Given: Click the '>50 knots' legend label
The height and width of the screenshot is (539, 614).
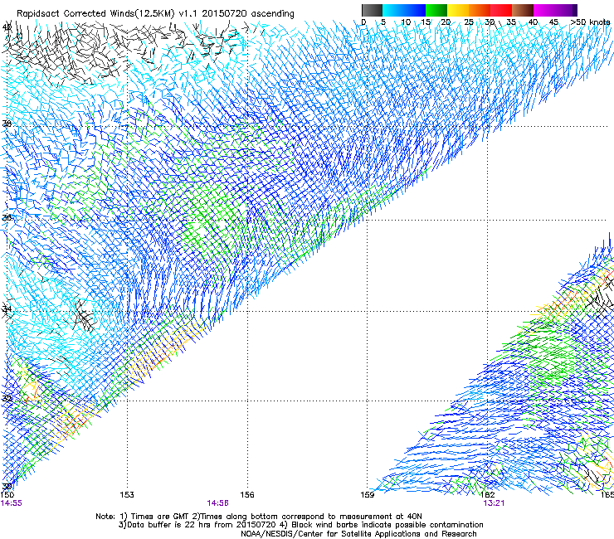Looking at the screenshot, I should tap(590, 22).
